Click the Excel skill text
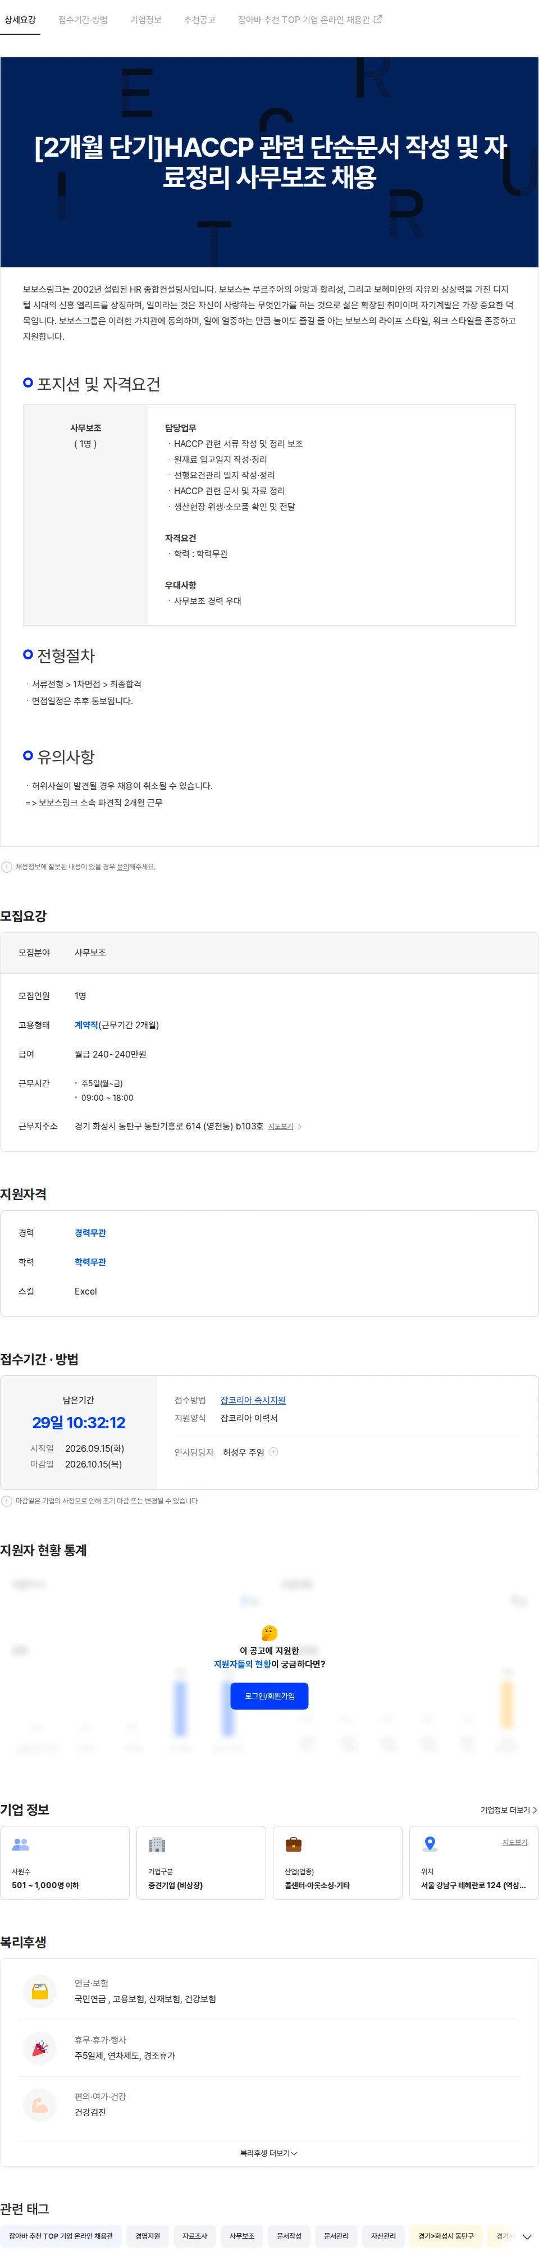This screenshot has width=539, height=2251. coord(85,1291)
